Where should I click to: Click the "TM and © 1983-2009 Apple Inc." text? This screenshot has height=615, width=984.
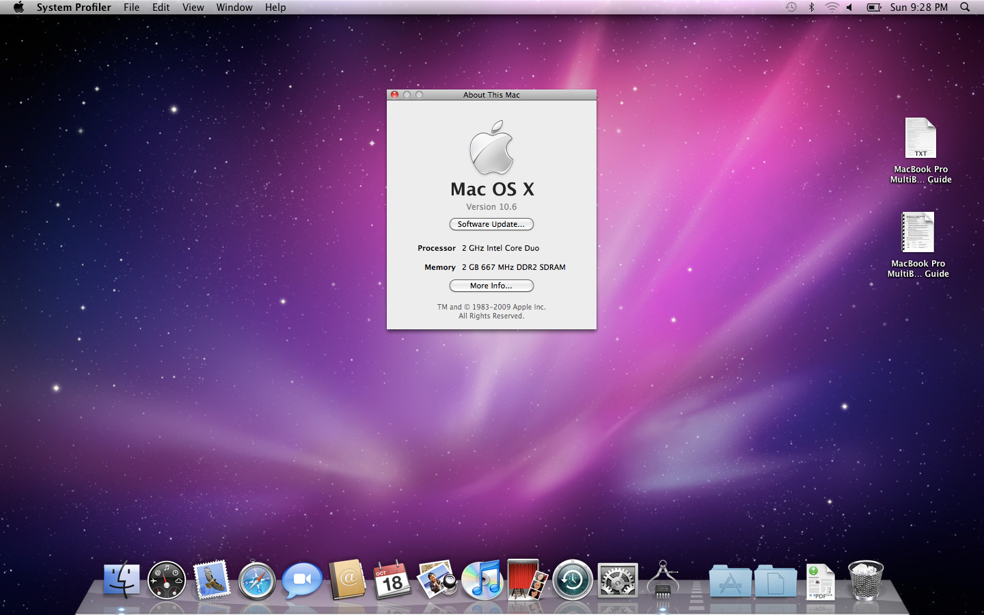point(491,307)
